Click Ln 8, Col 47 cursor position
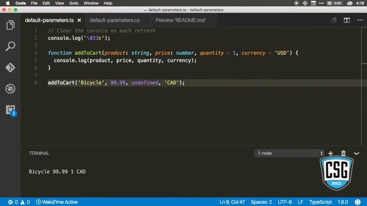 coord(232,202)
